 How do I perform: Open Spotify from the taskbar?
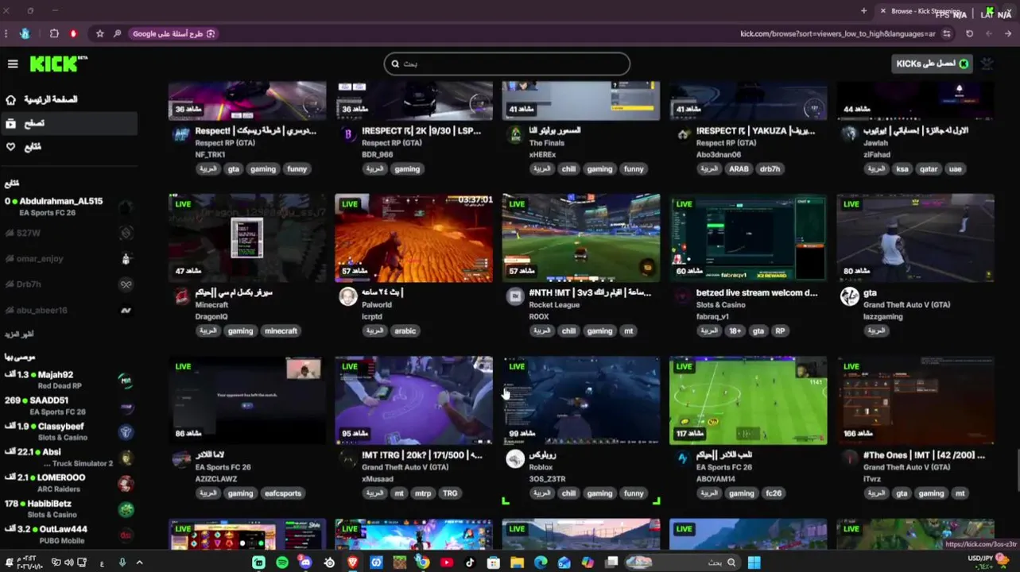(282, 562)
